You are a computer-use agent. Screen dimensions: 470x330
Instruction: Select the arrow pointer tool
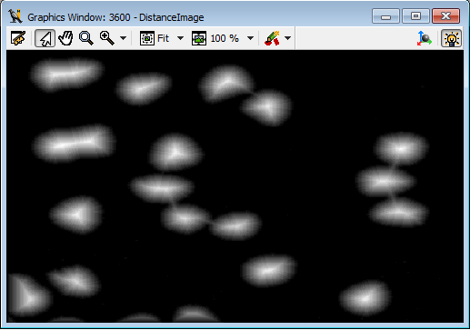45,38
